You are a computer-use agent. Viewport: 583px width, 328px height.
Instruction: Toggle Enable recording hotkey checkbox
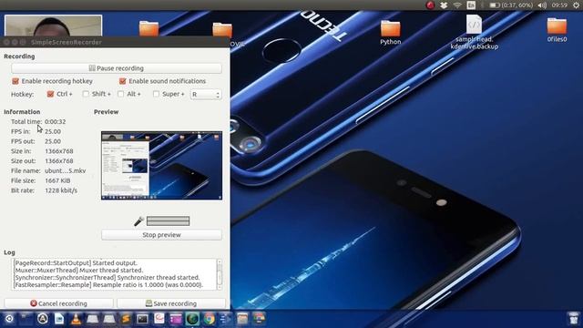15,81
